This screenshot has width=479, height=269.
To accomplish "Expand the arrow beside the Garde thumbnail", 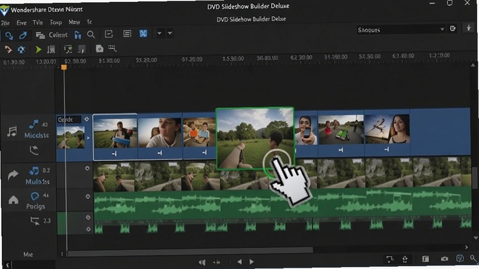I will 88,138.
